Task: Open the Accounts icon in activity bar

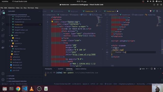Action: (x=3, y=74)
